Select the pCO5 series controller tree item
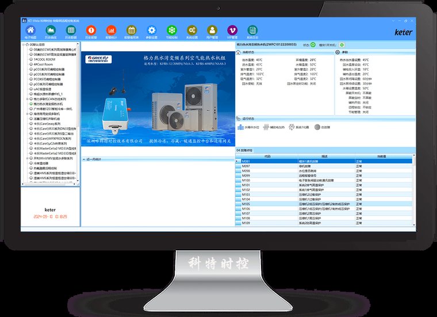 pos(47,74)
